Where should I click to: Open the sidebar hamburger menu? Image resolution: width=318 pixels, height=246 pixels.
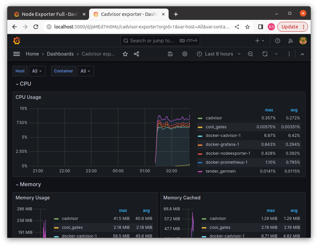tap(17, 54)
